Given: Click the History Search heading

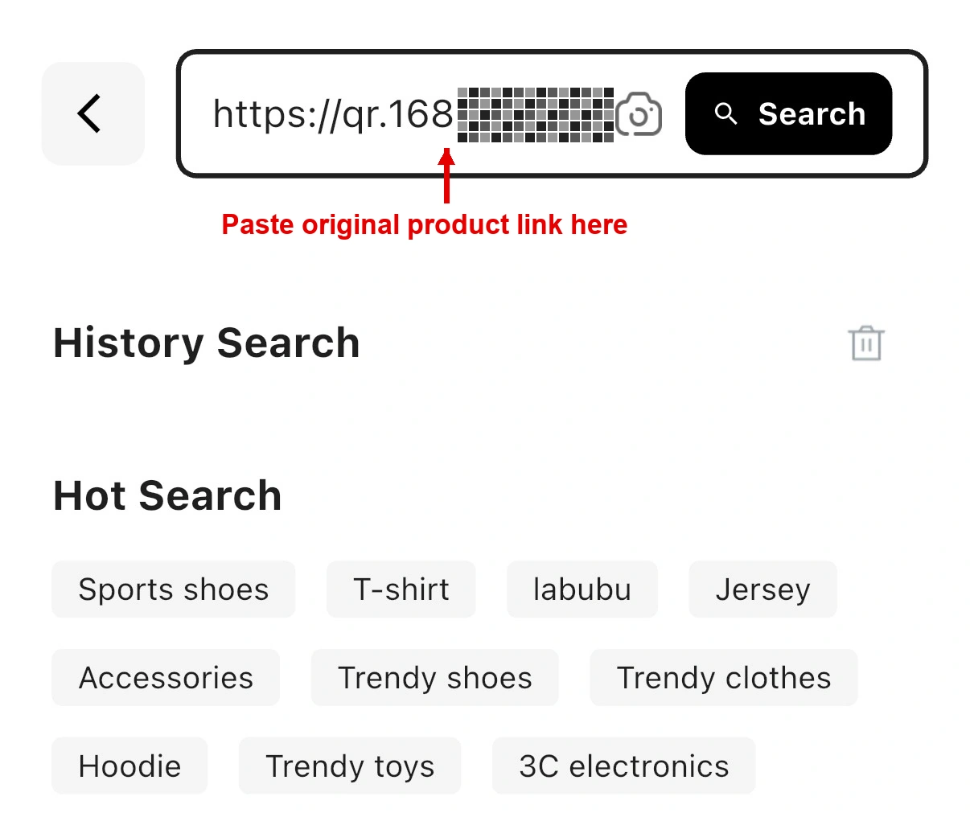Looking at the screenshot, I should coord(207,343).
